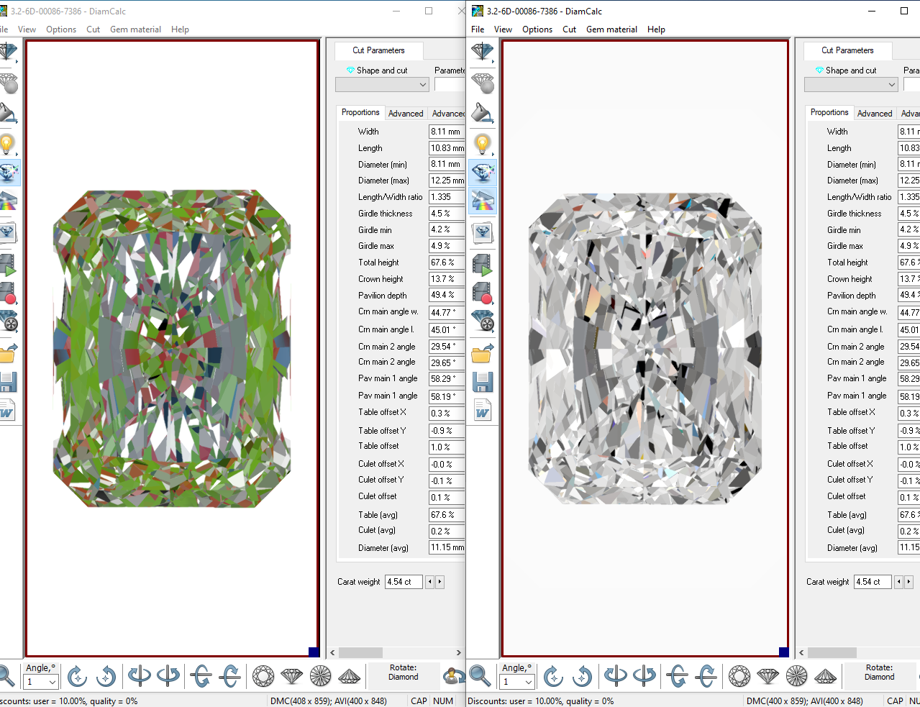Click the Cut Parameters tab in left window
Screen dimensions: 920x707
tap(378, 50)
